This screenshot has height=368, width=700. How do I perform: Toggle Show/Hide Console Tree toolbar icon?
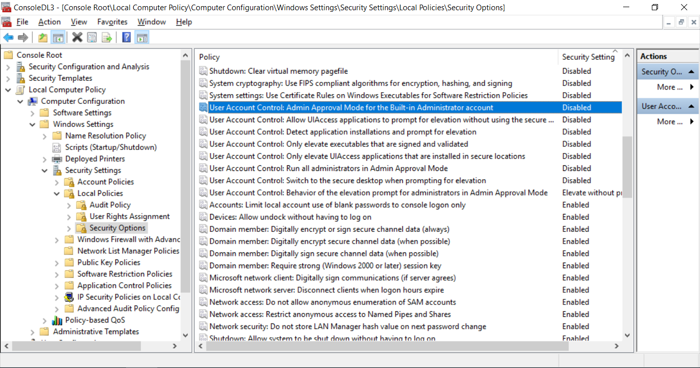tap(58, 37)
